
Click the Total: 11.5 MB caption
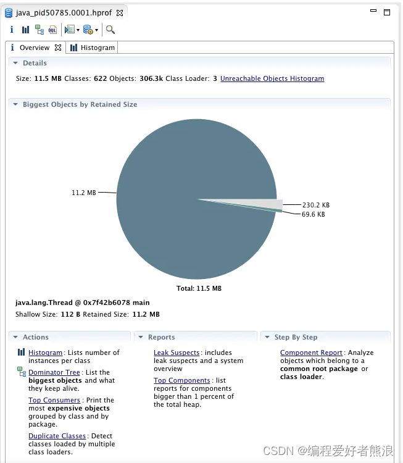(199, 288)
